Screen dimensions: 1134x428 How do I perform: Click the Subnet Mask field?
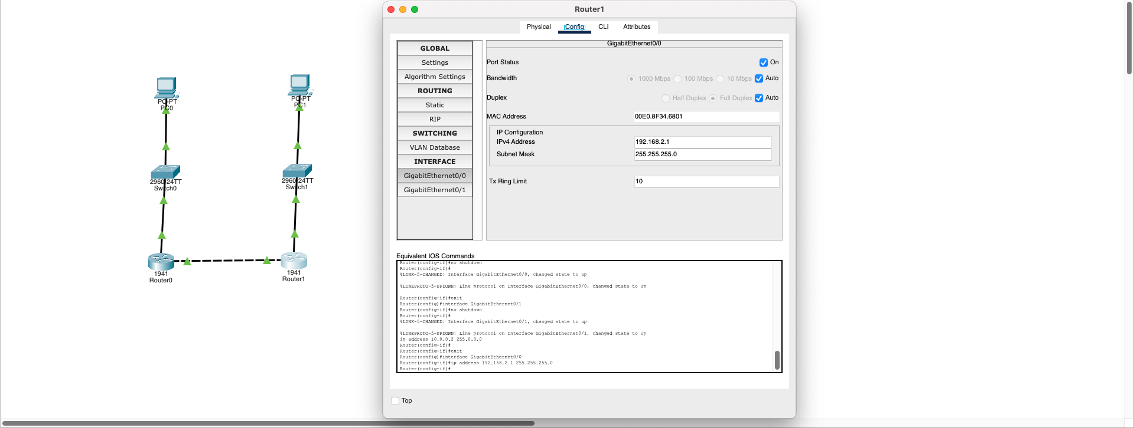(703, 154)
